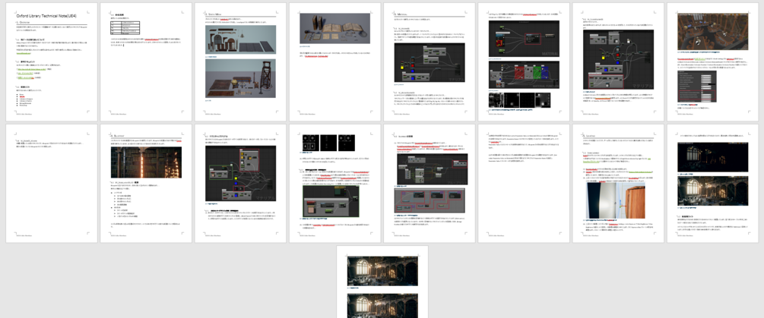This screenshot has height=318, width=764.
Task: Select the dark settings panel screenshot
Action: (697, 86)
